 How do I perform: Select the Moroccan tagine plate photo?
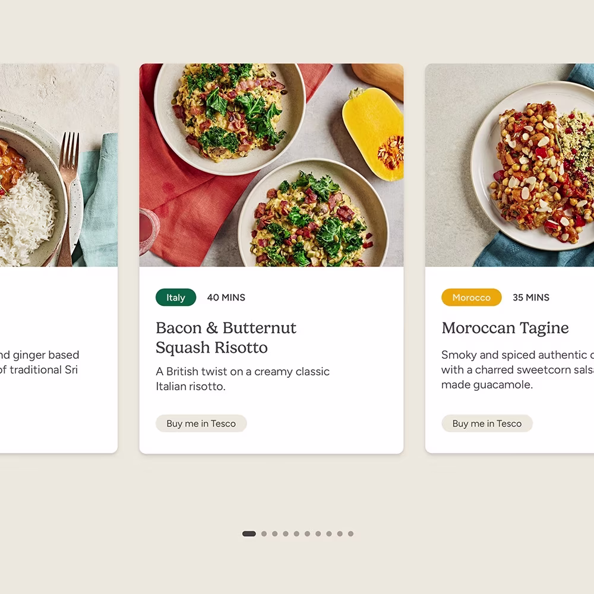point(510,165)
